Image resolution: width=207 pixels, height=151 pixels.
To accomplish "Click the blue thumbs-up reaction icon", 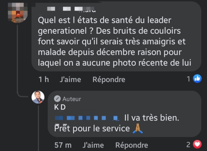I will [x=197, y=78].
